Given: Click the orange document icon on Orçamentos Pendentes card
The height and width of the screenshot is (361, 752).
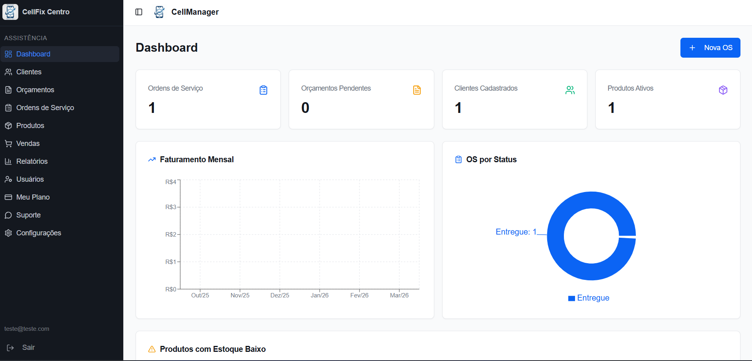Looking at the screenshot, I should (x=417, y=90).
